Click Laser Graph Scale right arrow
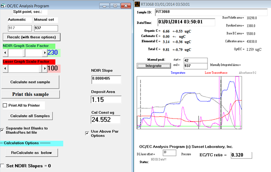271x172 pixels. pos(45,68)
